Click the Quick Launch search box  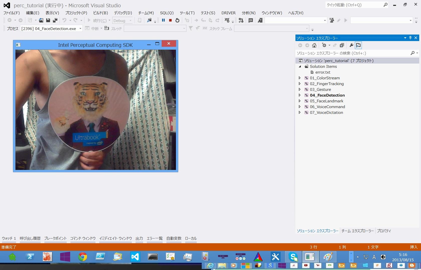tap(354, 5)
